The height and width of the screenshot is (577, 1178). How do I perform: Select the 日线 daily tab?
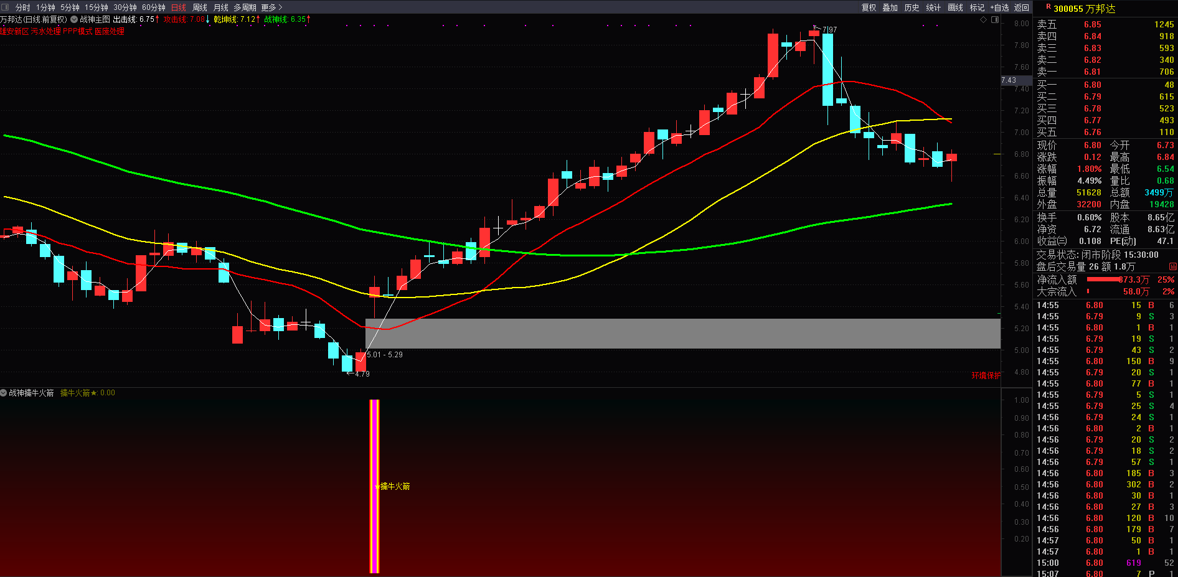(179, 7)
